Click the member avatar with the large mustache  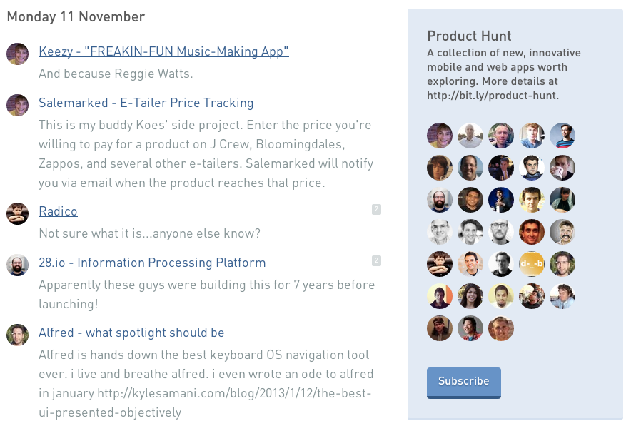[x=562, y=232]
